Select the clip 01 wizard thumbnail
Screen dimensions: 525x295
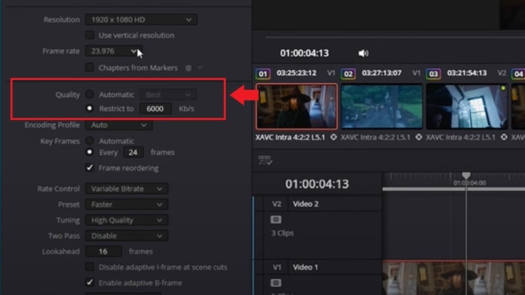(297, 106)
